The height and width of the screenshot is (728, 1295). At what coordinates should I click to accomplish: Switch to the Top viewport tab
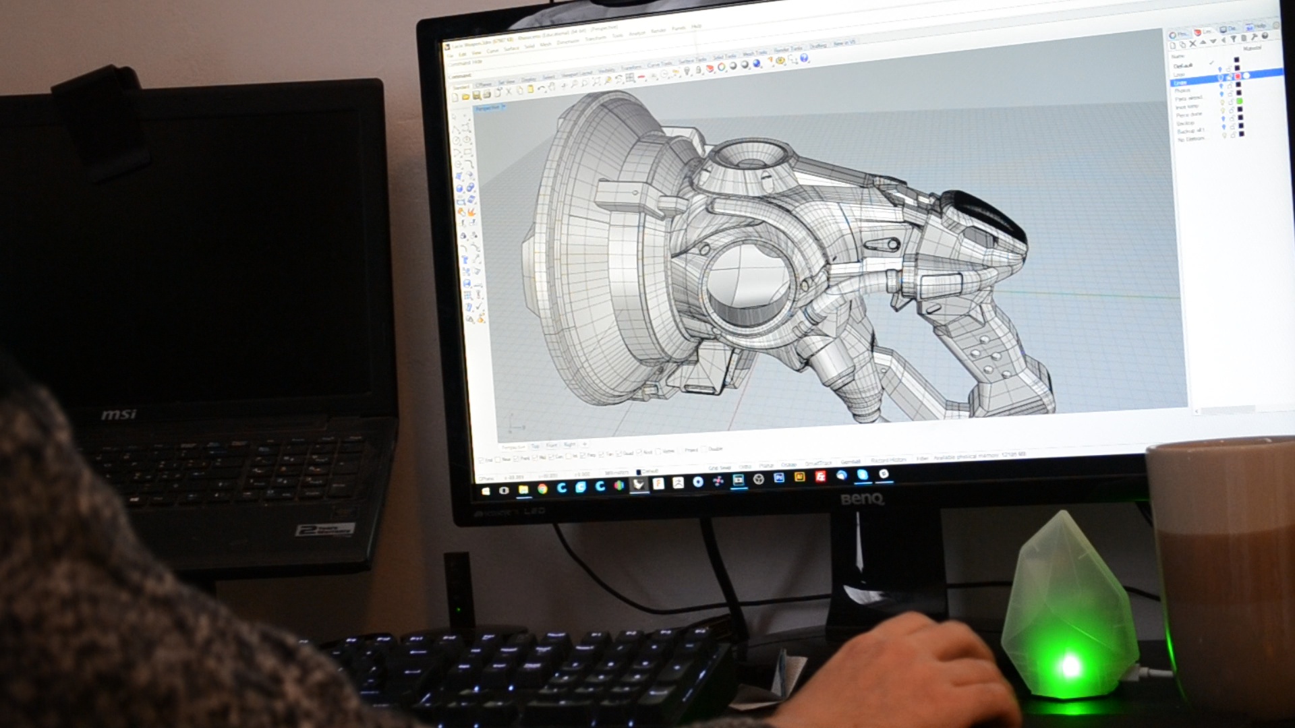click(x=535, y=446)
